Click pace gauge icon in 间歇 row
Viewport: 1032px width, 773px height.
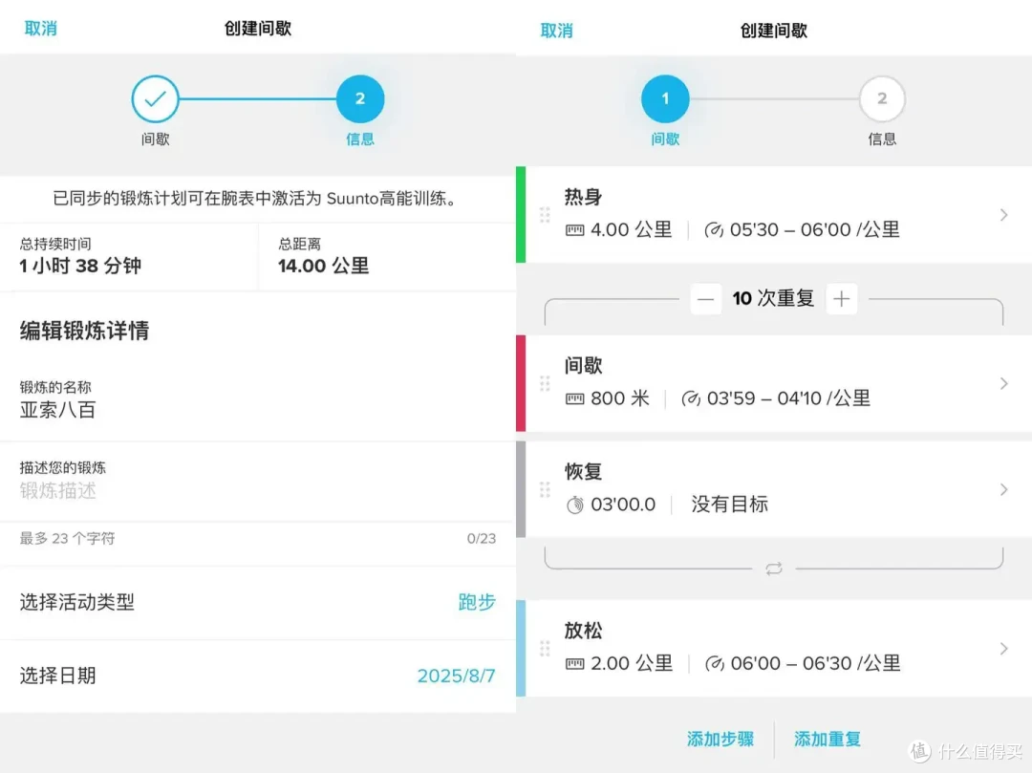[691, 398]
